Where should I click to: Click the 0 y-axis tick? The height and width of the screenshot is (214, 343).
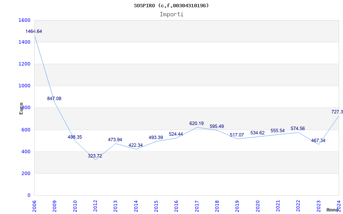29,196
